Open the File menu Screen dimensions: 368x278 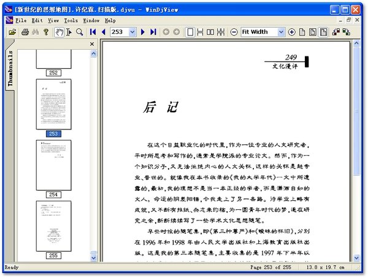tap(21, 20)
